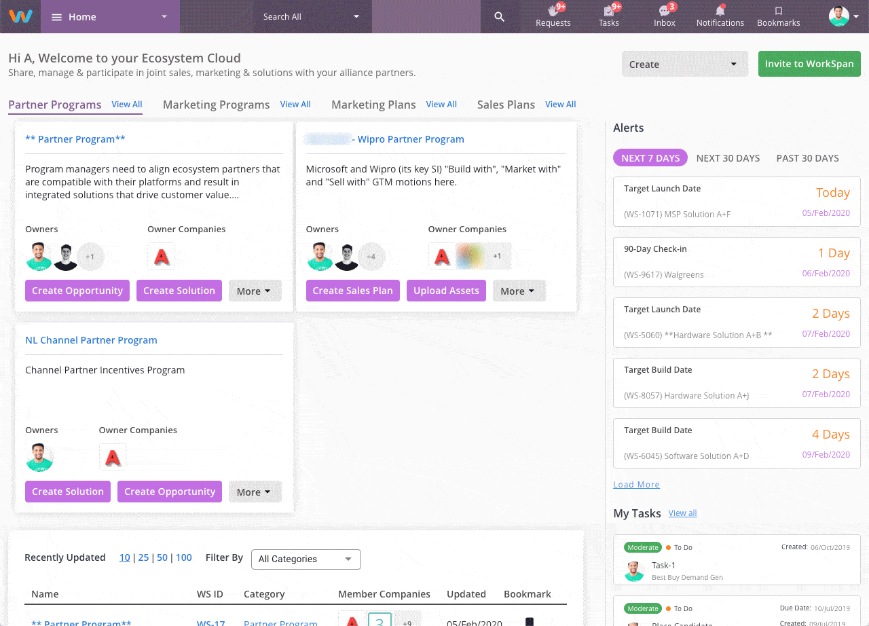Switch alerts to NEXT 30 DAYS
Viewport: 869px width, 626px height.
coord(728,158)
